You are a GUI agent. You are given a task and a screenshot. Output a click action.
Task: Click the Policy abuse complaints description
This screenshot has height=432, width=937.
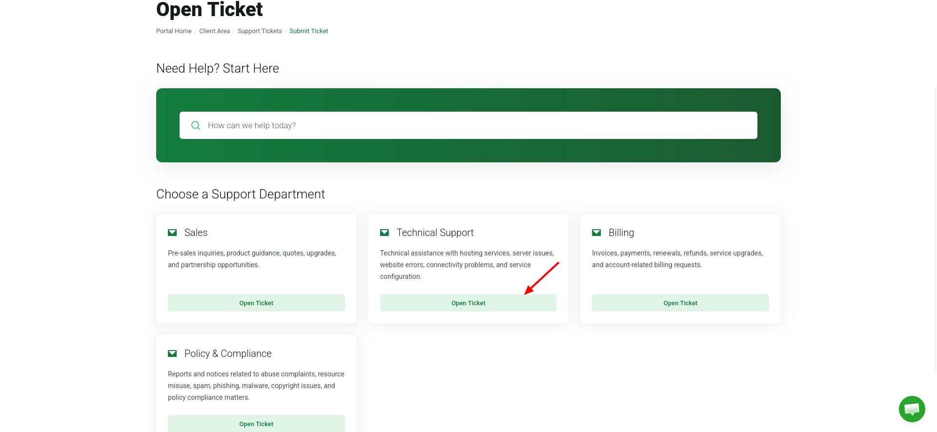256,386
